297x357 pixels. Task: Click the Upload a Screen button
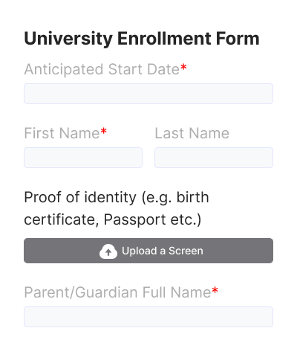[x=148, y=251]
